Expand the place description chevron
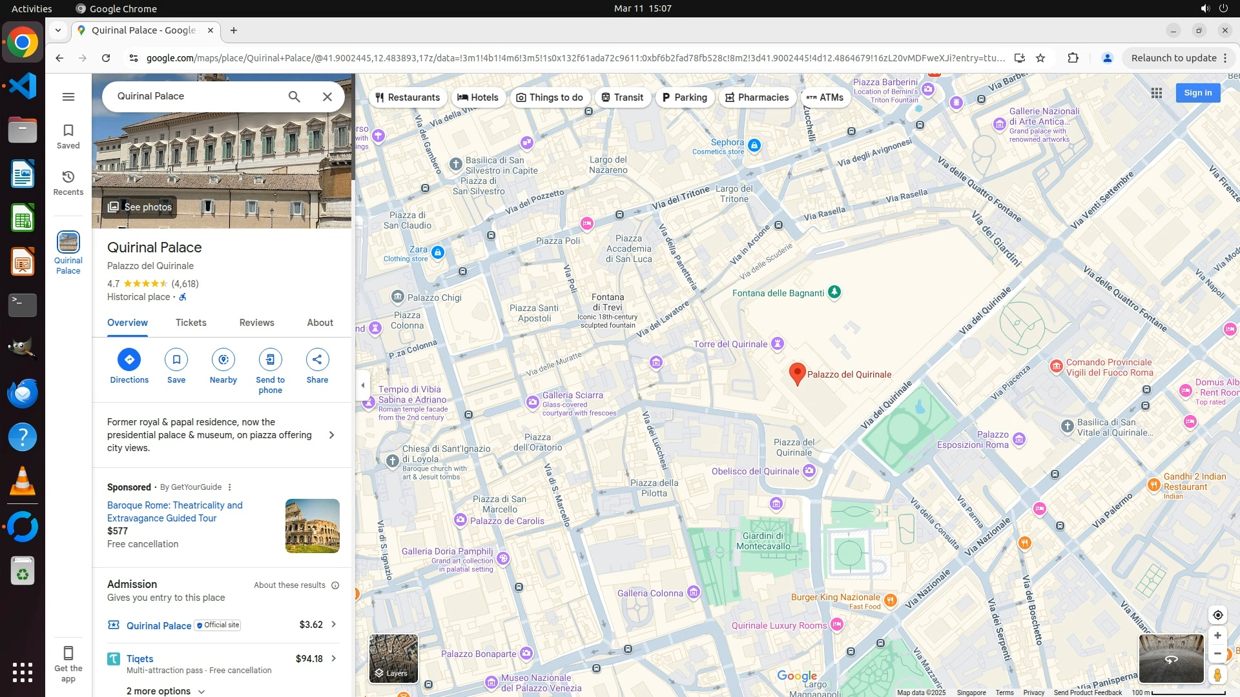1240x697 pixels. click(x=332, y=435)
